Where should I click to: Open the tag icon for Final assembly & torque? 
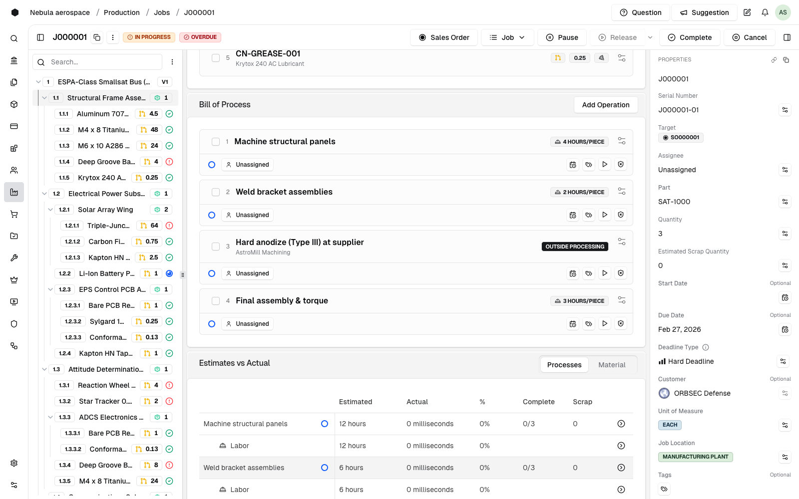[589, 324]
